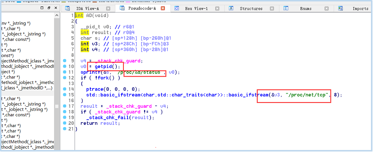Toggle breakpoint dot on line 19
This screenshot has height=152, width=373.
(65, 117)
